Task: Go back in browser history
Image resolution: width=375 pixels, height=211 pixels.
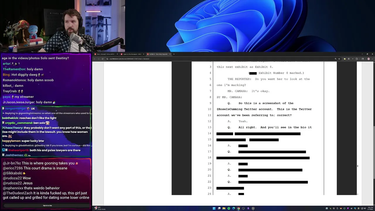Action: click(95, 59)
